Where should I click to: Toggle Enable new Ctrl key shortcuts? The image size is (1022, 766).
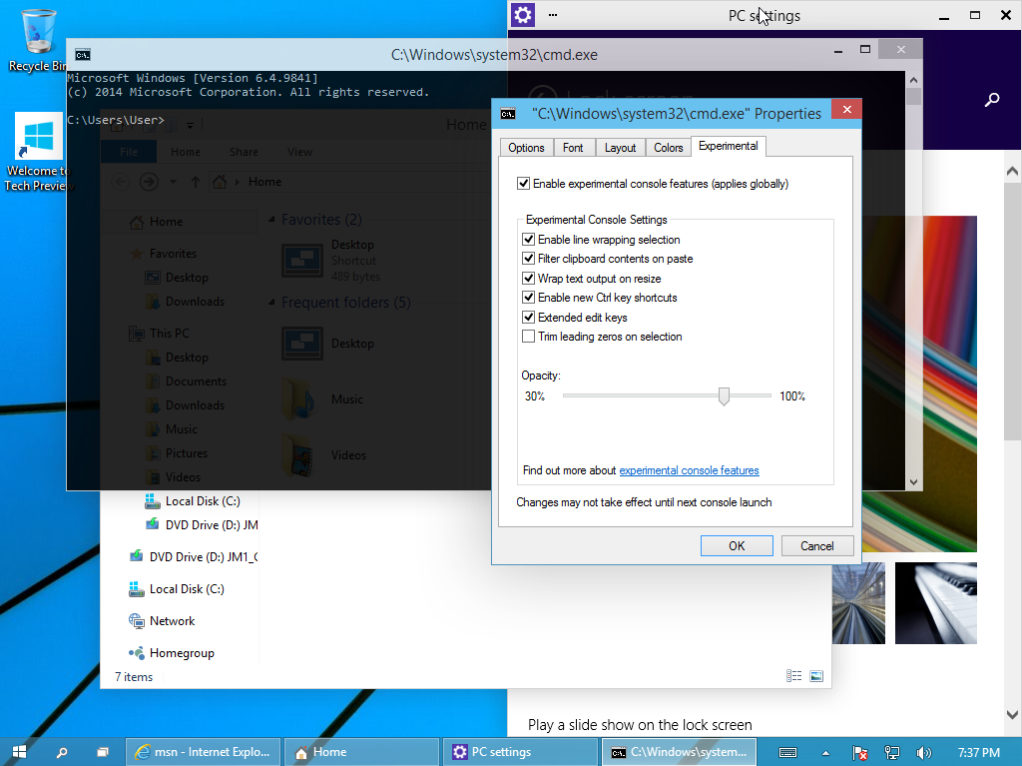529,298
